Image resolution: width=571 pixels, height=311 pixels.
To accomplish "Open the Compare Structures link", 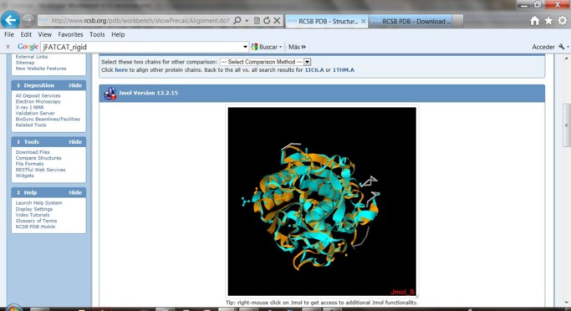I will (x=38, y=158).
